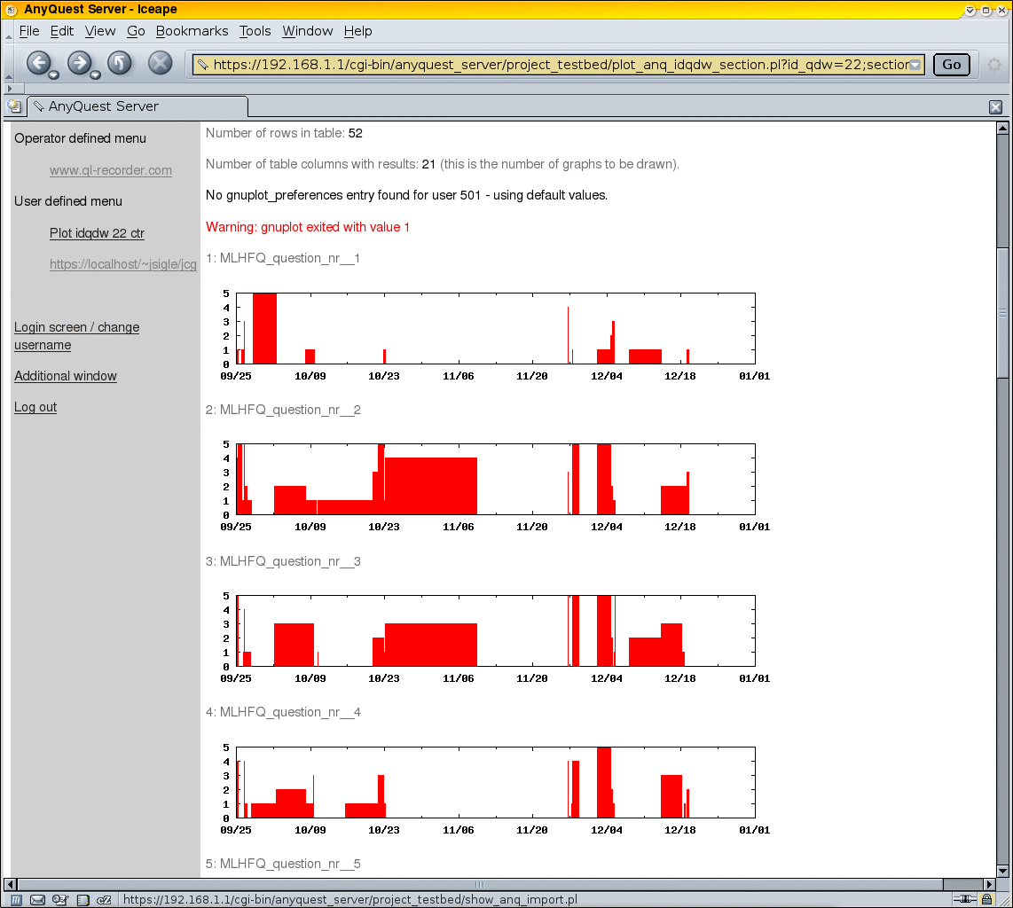Image resolution: width=1013 pixels, height=908 pixels.
Task: Click the Go button
Action: [951, 65]
